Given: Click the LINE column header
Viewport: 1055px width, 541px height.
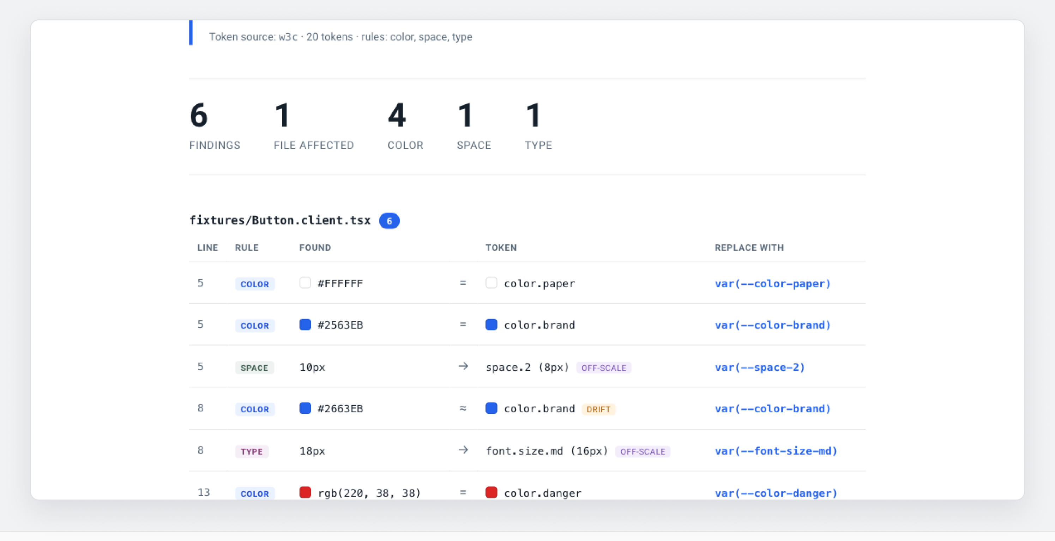Looking at the screenshot, I should coord(207,247).
